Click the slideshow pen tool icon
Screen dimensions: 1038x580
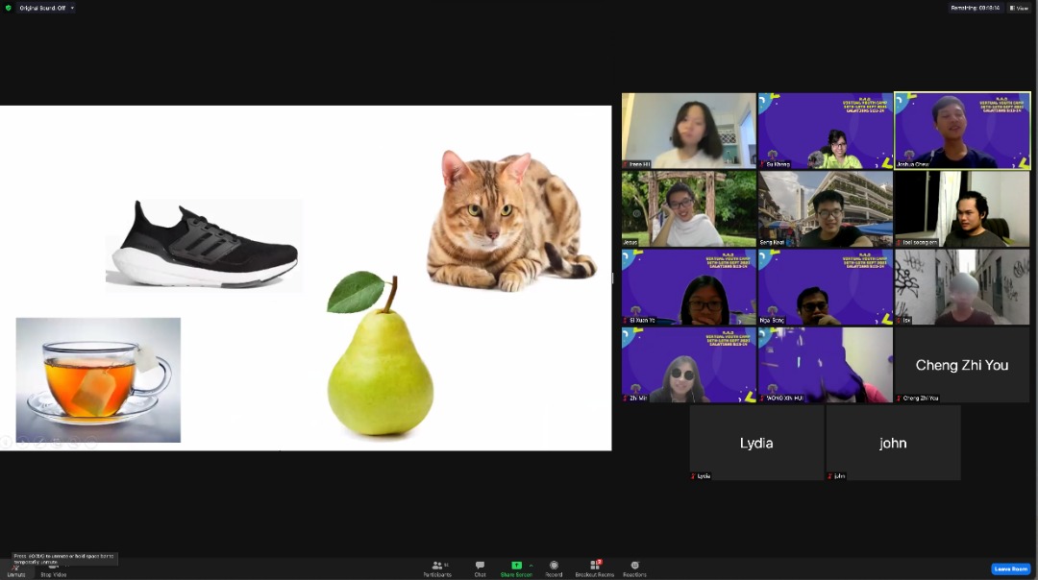point(39,443)
